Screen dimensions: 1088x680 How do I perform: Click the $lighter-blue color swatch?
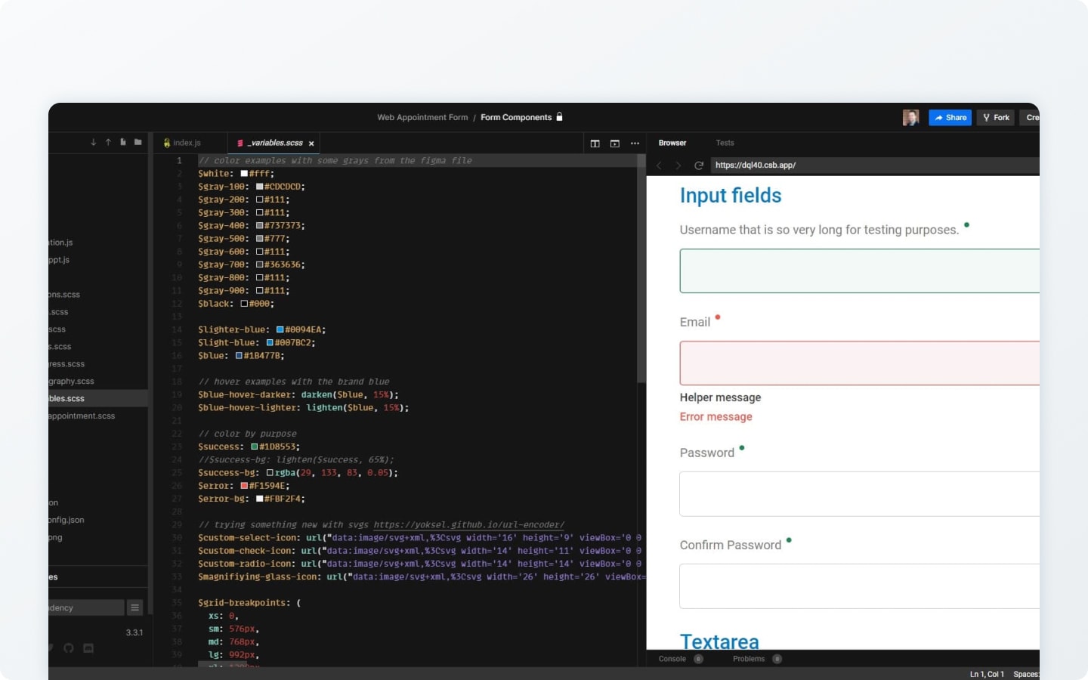tap(280, 329)
